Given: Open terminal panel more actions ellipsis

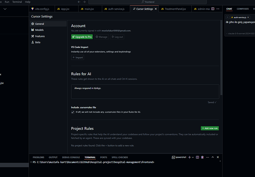Looking at the screenshot, I should (208, 157).
